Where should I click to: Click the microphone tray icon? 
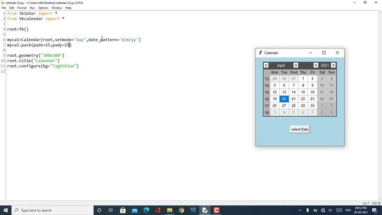[x=307, y=210]
